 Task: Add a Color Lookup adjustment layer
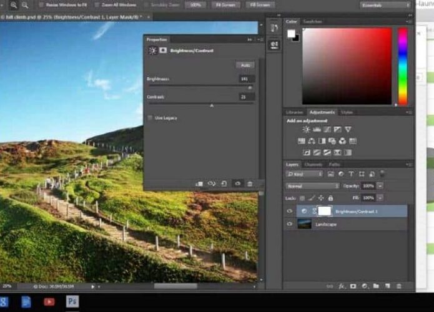coord(353,141)
